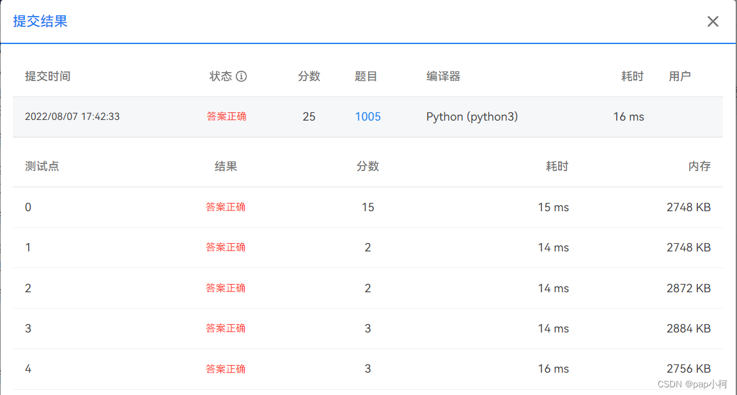Click the 答案正确 status in the submission row

pos(227,117)
